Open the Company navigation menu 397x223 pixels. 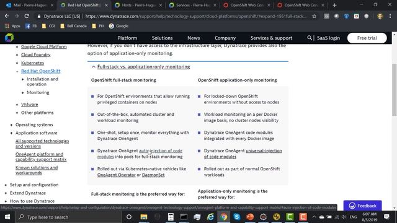click(225, 38)
